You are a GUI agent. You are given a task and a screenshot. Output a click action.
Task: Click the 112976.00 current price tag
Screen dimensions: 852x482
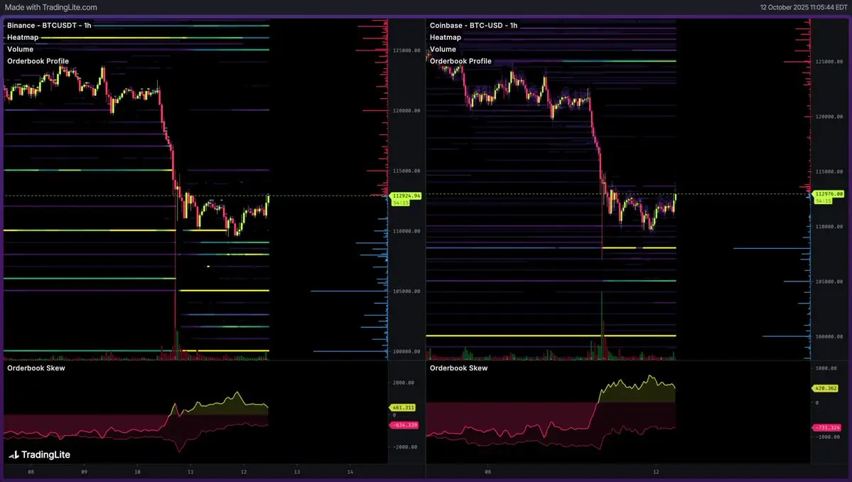click(x=829, y=194)
